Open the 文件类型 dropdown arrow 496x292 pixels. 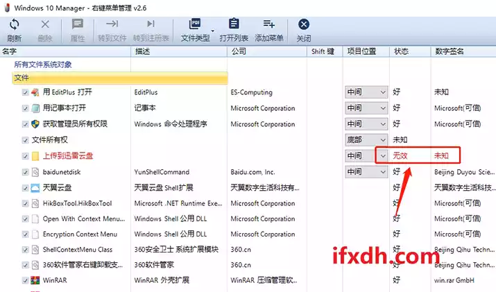pyautogui.click(x=212, y=31)
